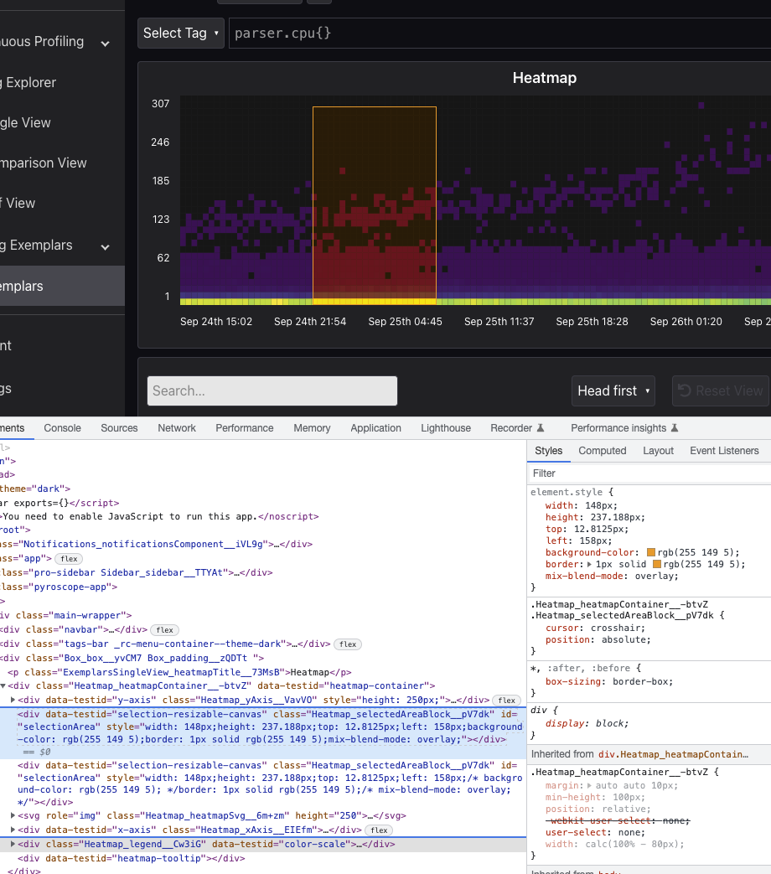Expand the y-axis div in the Elements tree

click(x=12, y=700)
